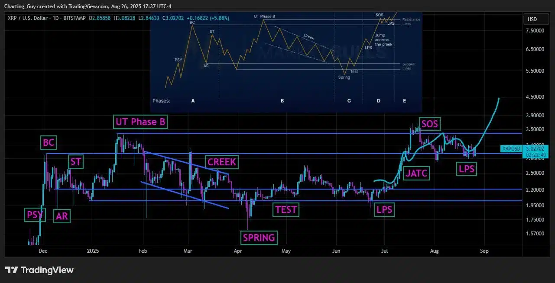Select Feb on the time axis
This screenshot has height=283, width=555.
(143, 251)
